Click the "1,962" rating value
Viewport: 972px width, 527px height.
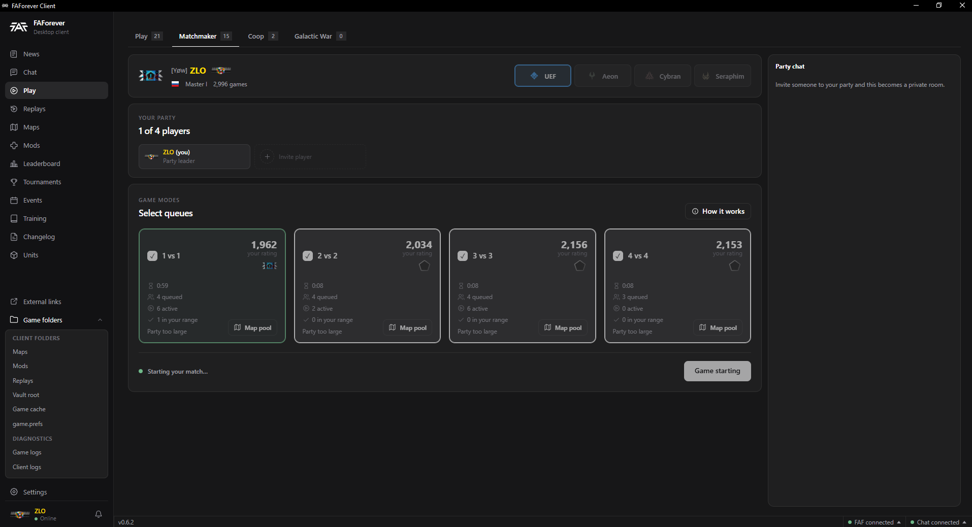click(264, 245)
